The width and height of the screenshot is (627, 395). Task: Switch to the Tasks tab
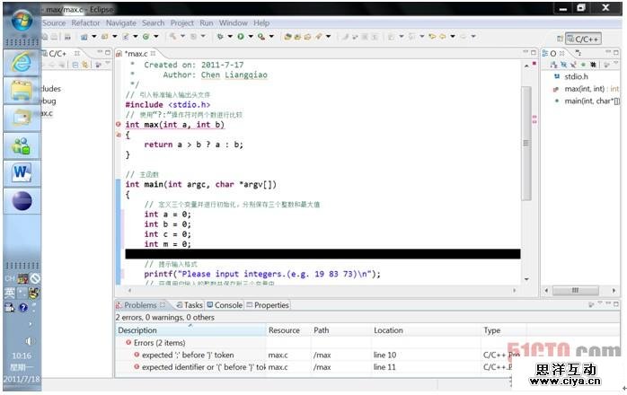coord(192,305)
